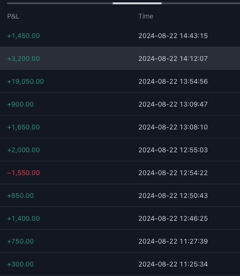Click timestamp 2024-08-22 14:43:15
This screenshot has width=240, height=276.
pos(173,36)
